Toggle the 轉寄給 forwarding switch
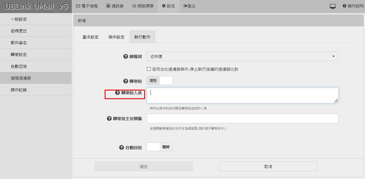This screenshot has height=179, width=365. tap(160, 81)
